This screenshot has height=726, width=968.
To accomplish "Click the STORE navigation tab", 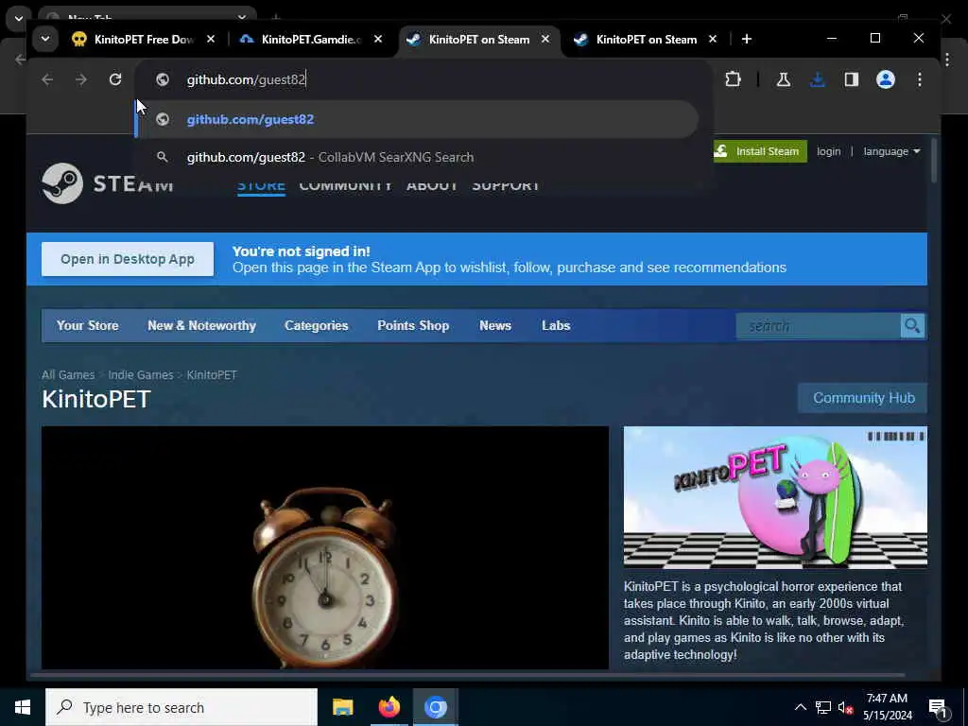I will (261, 185).
